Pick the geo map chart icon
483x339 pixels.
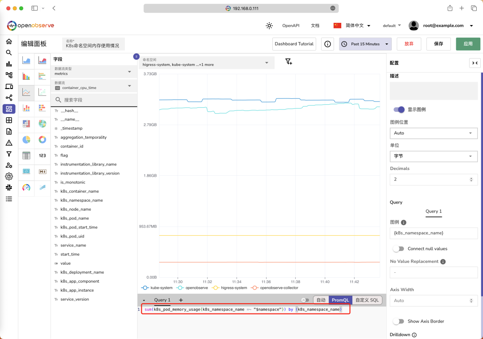coord(42,124)
